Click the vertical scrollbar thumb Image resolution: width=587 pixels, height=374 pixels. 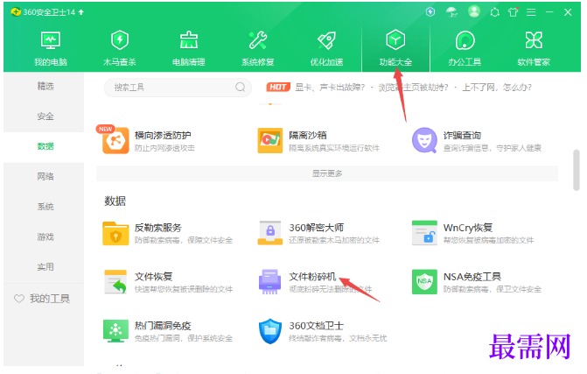tap(577, 170)
